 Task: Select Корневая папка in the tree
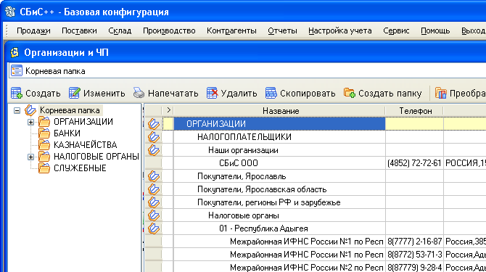pyautogui.click(x=70, y=110)
